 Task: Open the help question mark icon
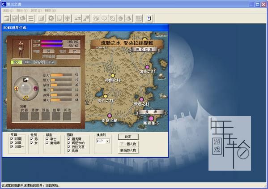tap(149, 18)
